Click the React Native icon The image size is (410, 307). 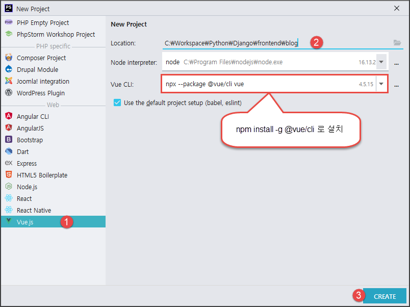point(9,210)
